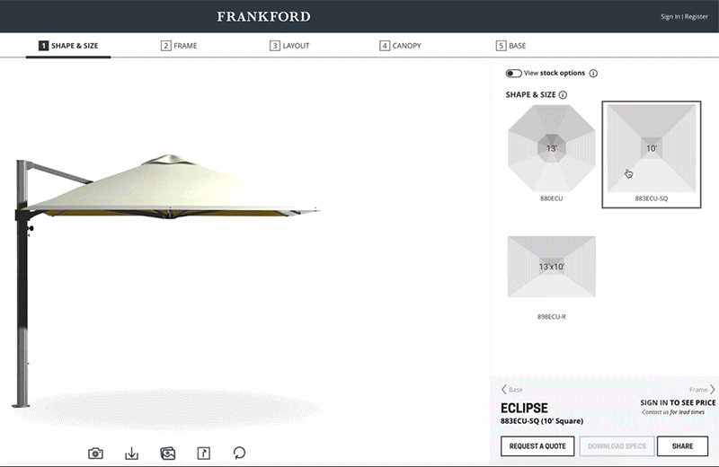Click the info icon next to View stock options
Screen dimensions: 719x467
pos(593,74)
